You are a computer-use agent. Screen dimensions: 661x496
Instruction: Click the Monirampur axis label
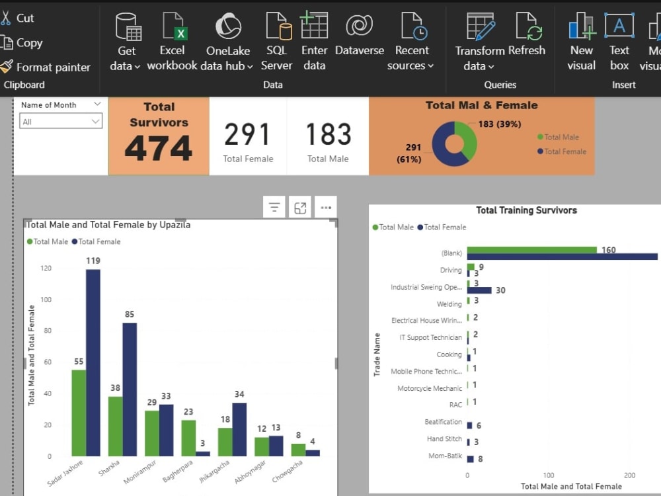coord(140,472)
